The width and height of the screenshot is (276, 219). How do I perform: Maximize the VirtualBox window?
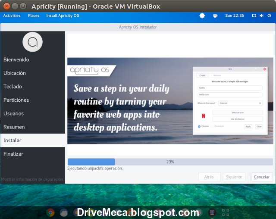23,6
